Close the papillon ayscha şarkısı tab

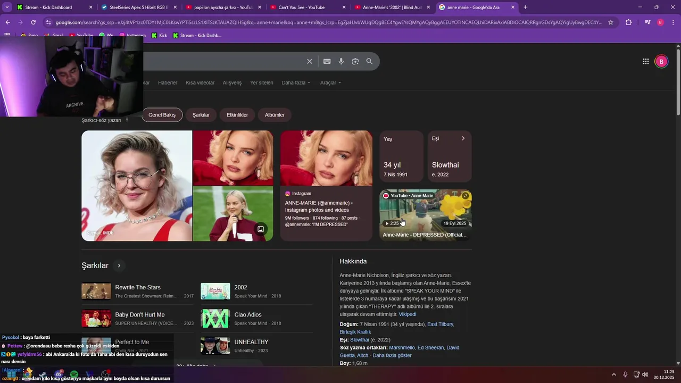[260, 7]
